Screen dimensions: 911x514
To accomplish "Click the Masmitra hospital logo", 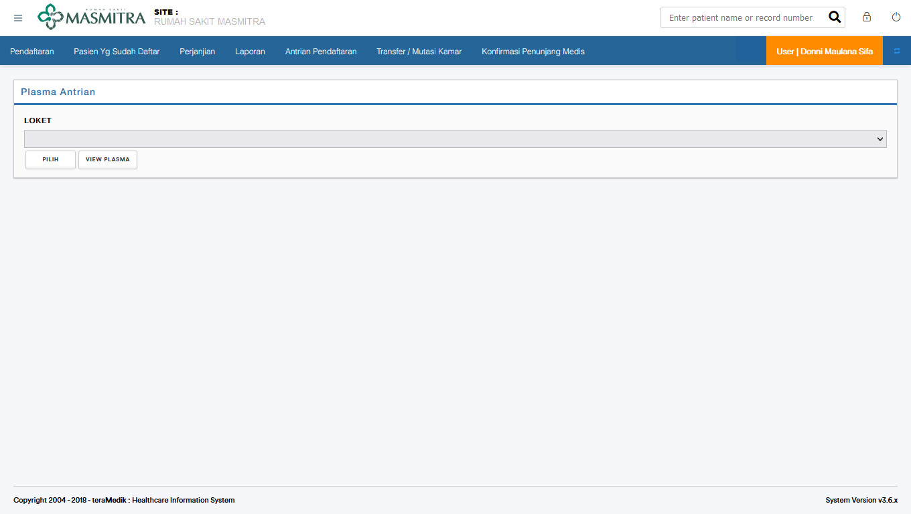I will click(91, 17).
